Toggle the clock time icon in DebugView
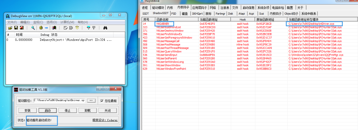This screenshot has height=130, width=358. coord(77,28)
